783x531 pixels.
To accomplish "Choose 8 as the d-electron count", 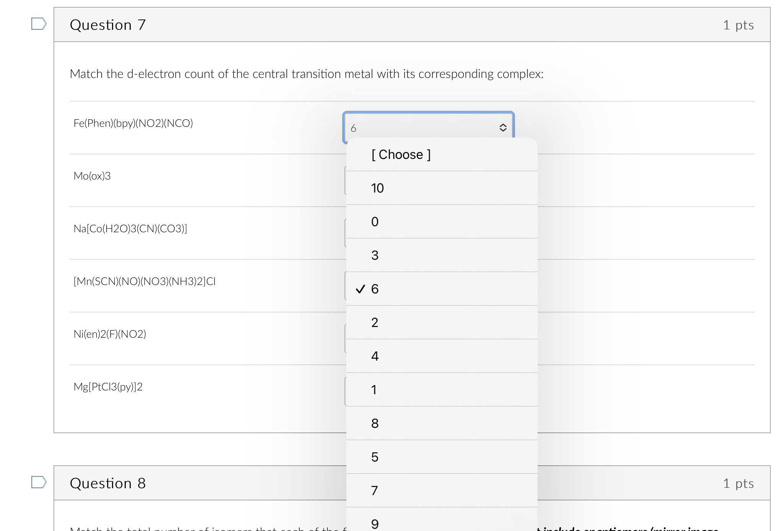I will (375, 423).
